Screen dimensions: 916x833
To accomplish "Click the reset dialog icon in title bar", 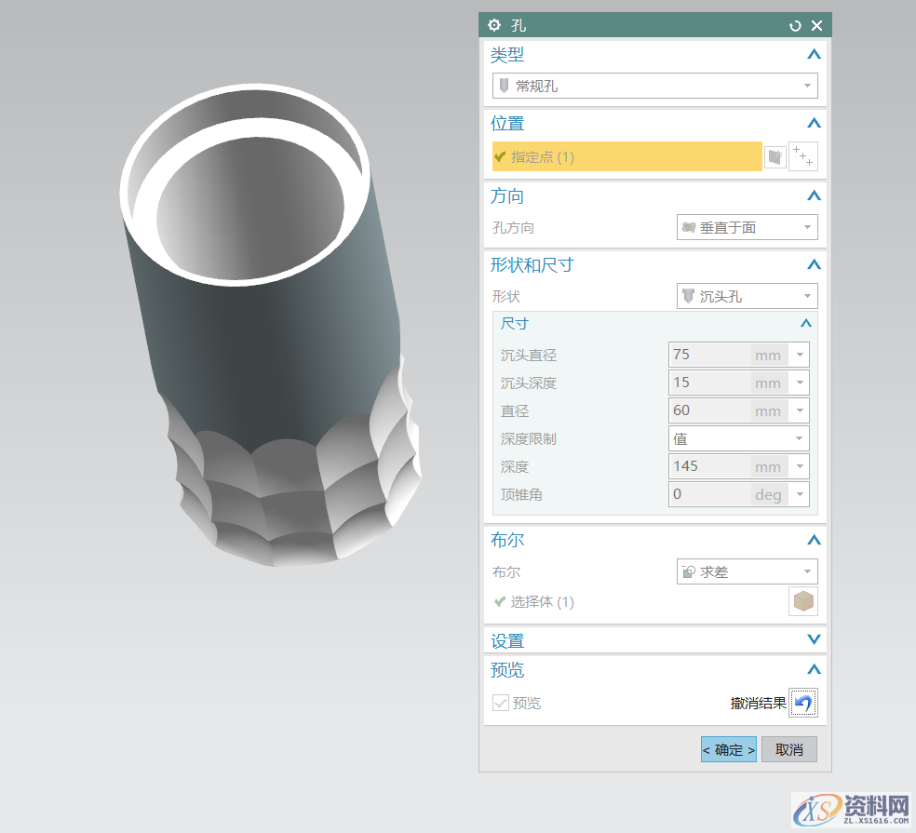I will [795, 26].
